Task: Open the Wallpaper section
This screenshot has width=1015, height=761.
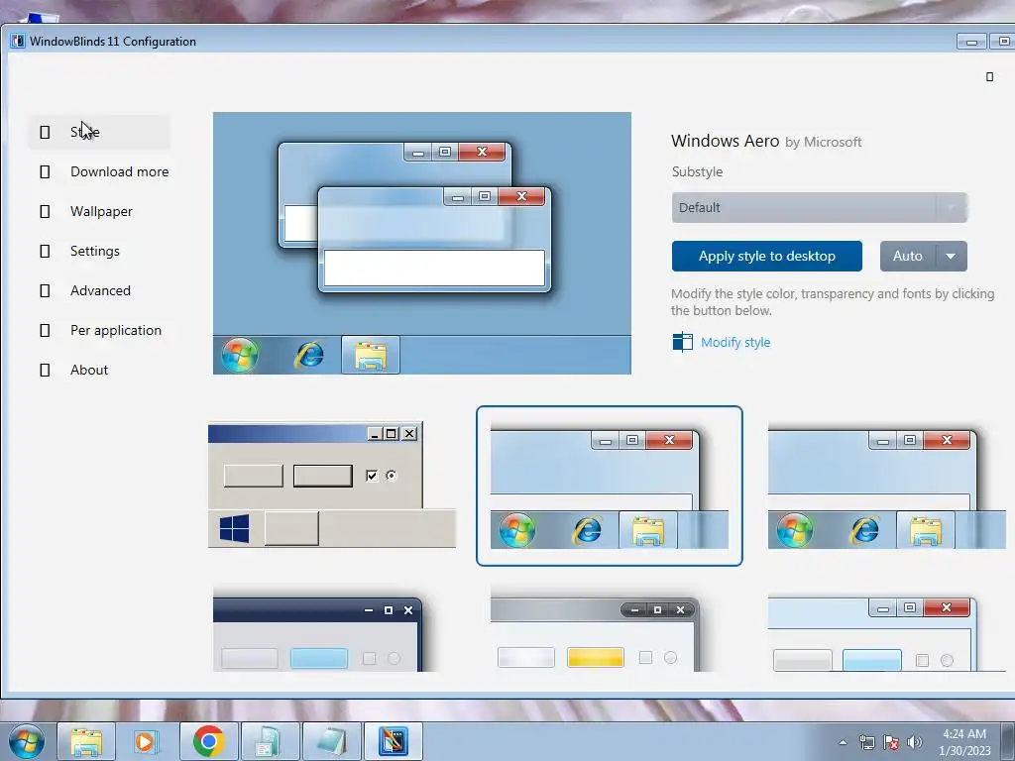Action: tap(99, 212)
